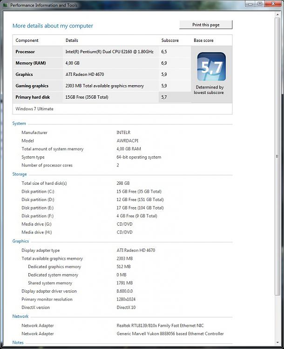Click the Dedicated graphics memory 512 MB value
Image resolution: width=284 pixels, height=349 pixels.
tap(124, 267)
